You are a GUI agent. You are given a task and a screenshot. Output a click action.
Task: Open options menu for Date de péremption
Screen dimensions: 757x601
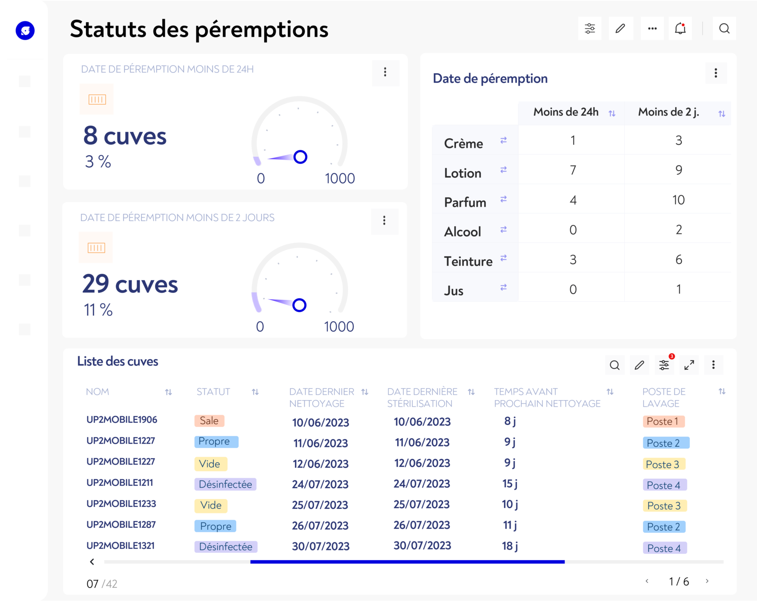point(716,73)
